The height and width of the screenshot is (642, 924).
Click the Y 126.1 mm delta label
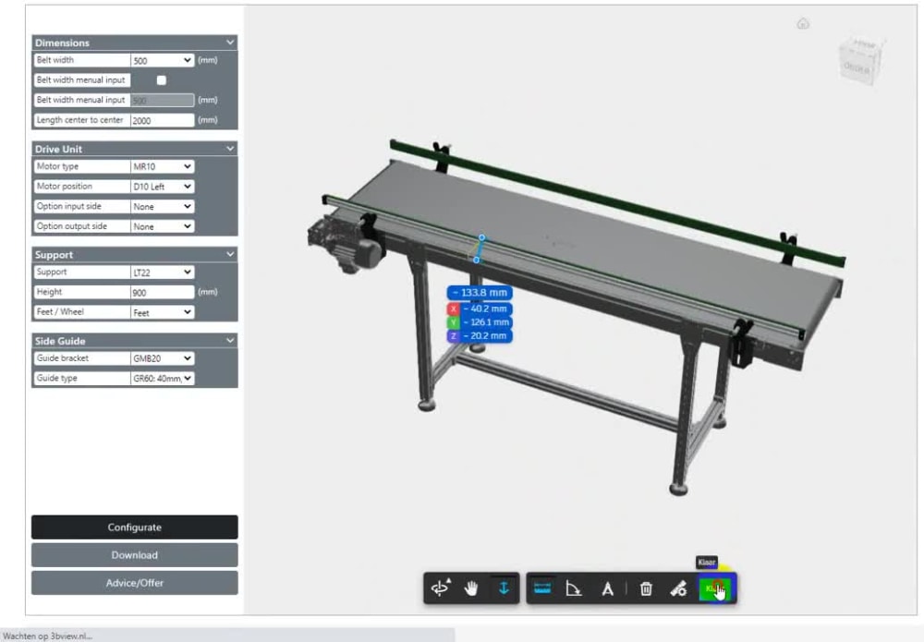point(480,322)
